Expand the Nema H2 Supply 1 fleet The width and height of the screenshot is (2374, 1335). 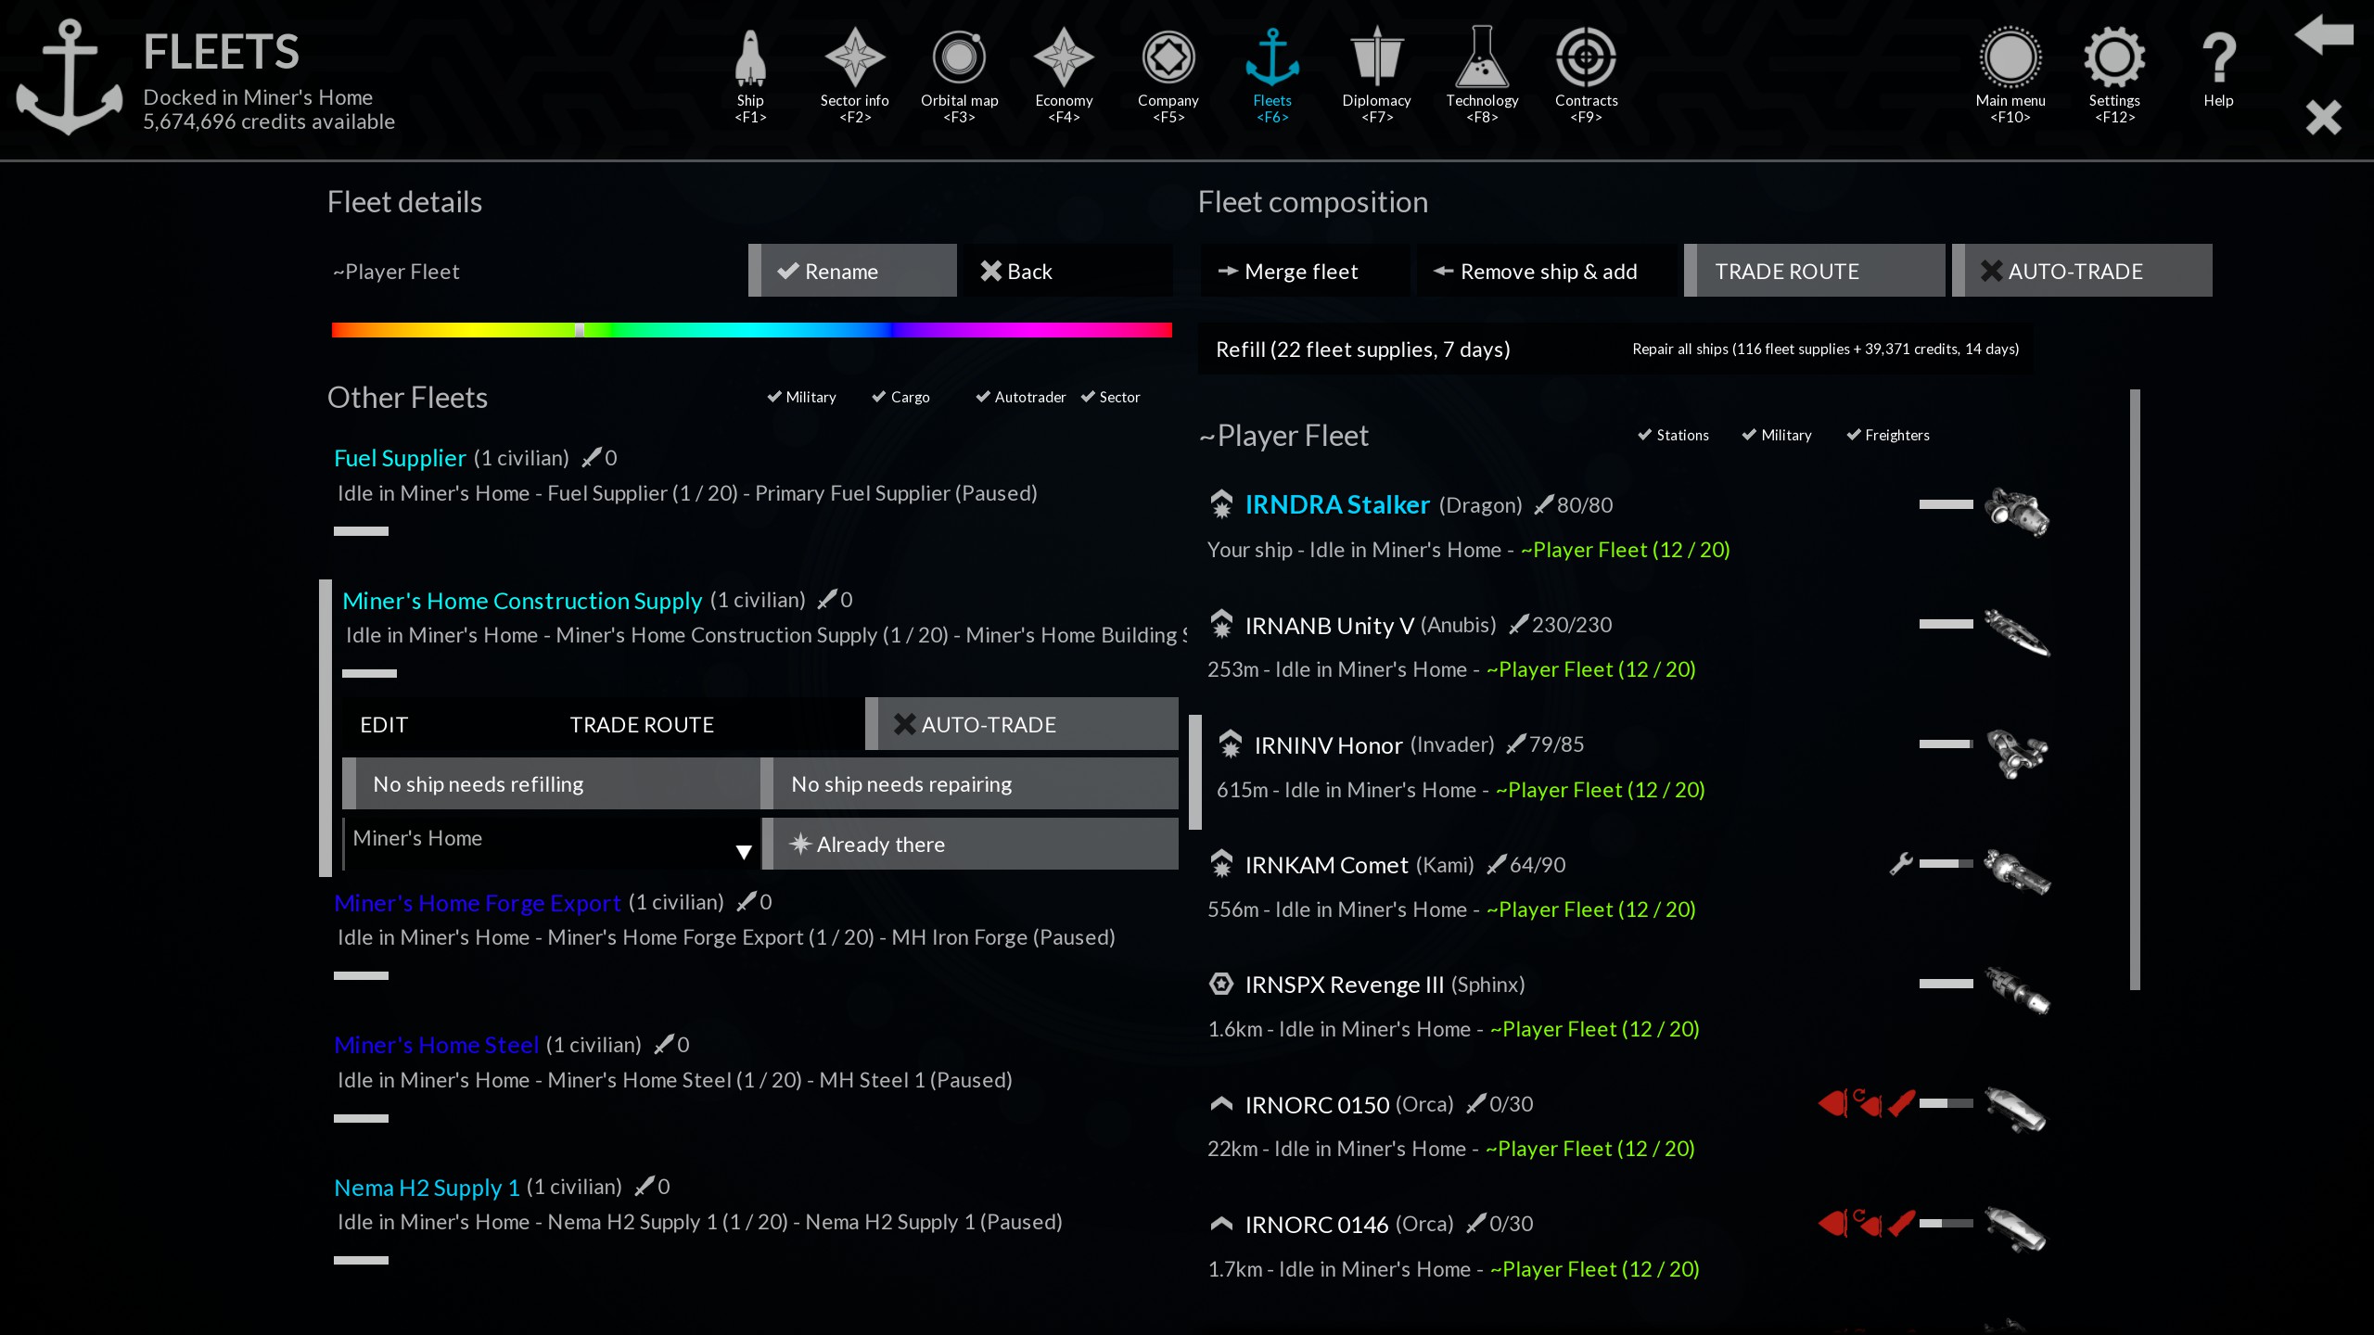coord(426,1188)
